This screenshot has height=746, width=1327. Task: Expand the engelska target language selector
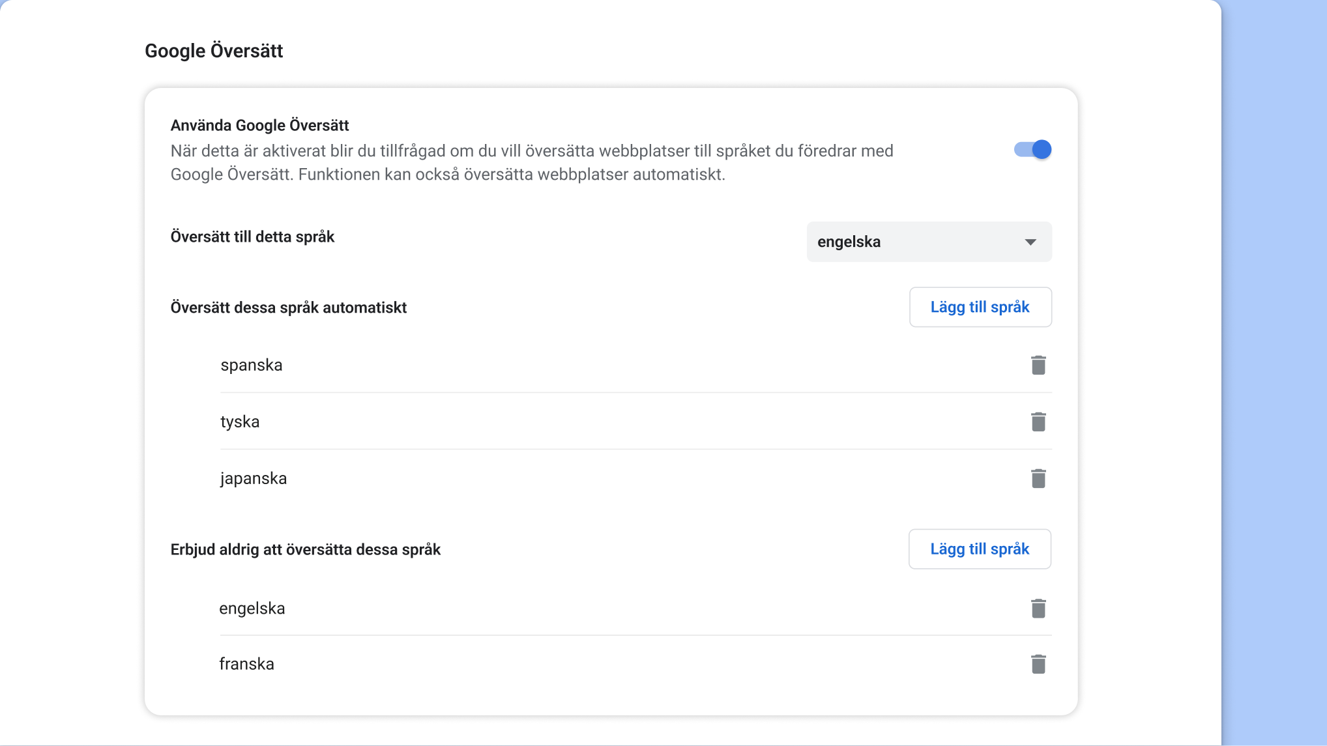pos(929,242)
